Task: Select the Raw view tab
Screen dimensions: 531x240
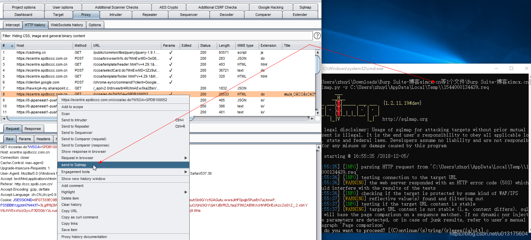Action: 10,139
